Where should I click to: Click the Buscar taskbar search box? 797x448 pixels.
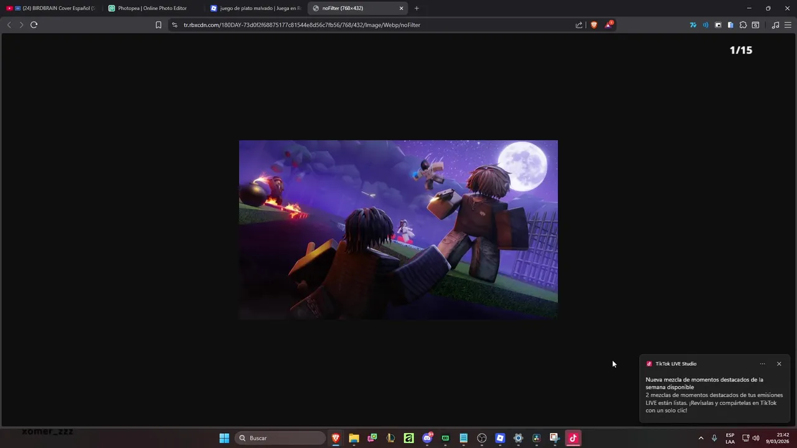pyautogui.click(x=281, y=438)
